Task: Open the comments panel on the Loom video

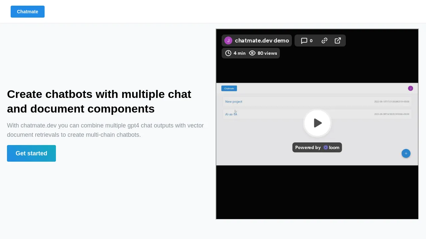Action: point(304,40)
